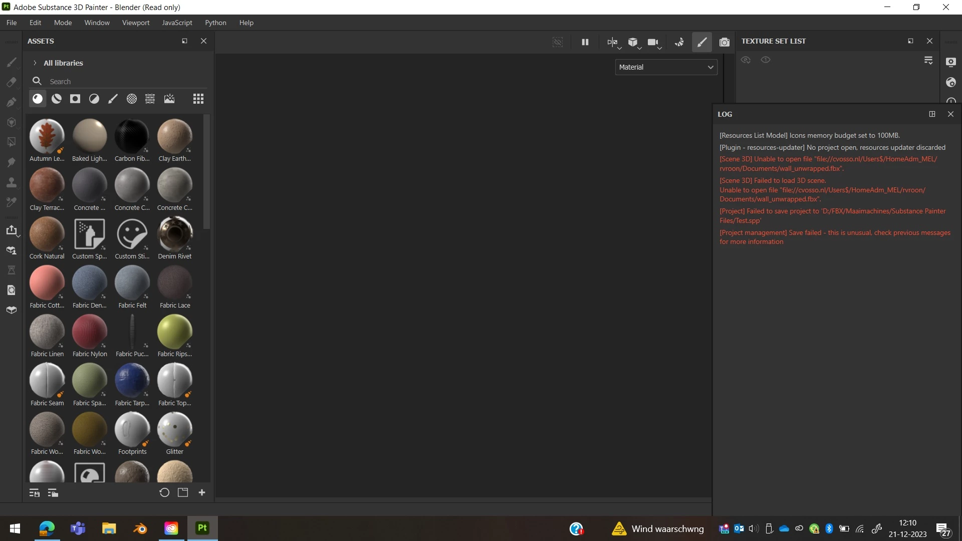Viewport: 962px width, 541px height.
Task: Open the symmetry options dropdown arrow
Action: click(620, 48)
